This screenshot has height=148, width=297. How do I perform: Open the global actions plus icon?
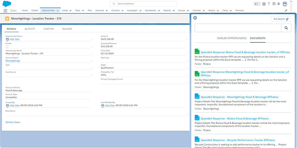(264, 4)
